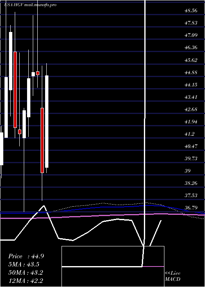Click the '50MA : 43.2' readout

coord(25,273)
